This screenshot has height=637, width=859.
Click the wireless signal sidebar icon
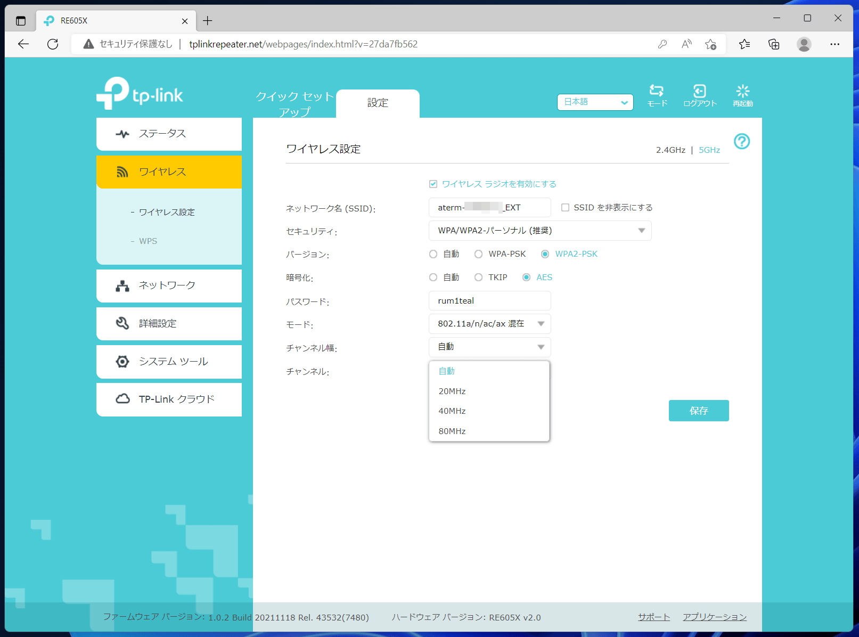(122, 171)
